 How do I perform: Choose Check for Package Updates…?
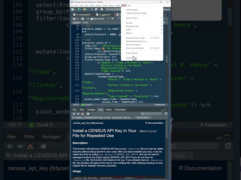point(142,13)
